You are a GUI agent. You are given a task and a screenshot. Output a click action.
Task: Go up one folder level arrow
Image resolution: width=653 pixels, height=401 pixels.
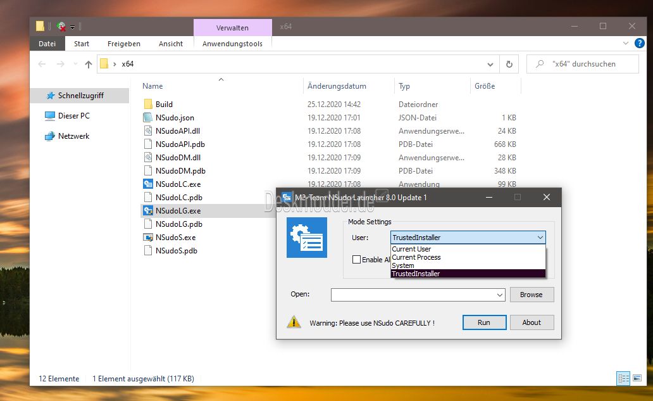89,64
